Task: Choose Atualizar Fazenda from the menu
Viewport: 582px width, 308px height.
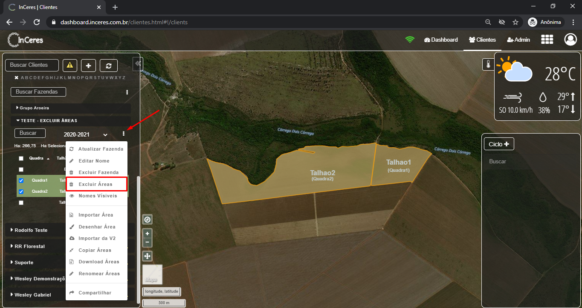Action: pyautogui.click(x=97, y=149)
